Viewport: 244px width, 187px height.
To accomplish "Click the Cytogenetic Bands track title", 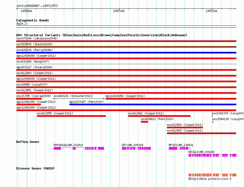I will (x=33, y=20).
